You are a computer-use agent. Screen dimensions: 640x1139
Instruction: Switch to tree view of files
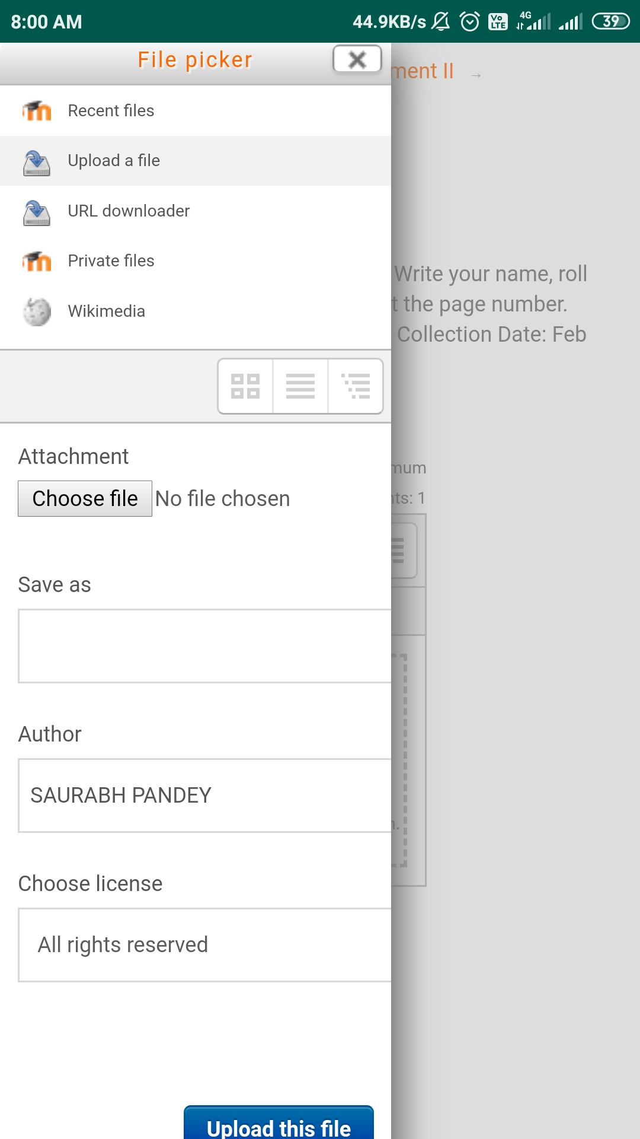click(x=356, y=386)
